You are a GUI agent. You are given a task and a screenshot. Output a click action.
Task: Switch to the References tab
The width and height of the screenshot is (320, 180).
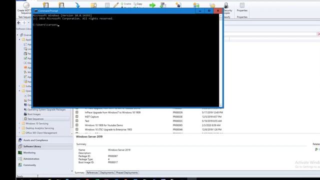[92, 172]
